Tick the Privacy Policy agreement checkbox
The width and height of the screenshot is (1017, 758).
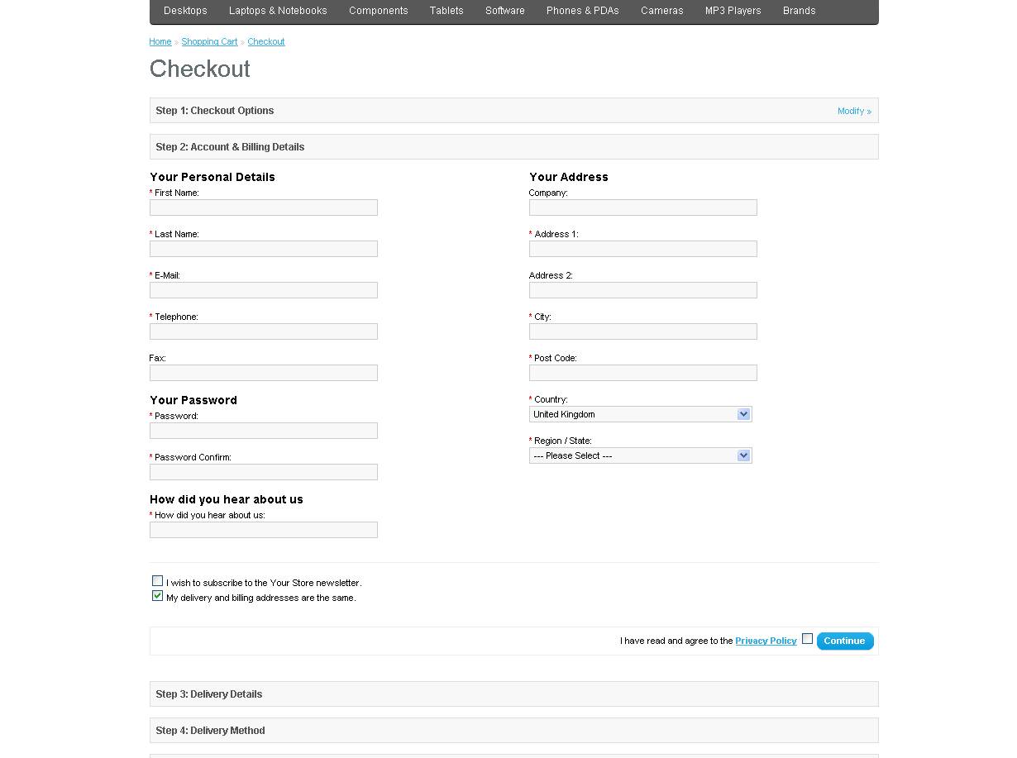pyautogui.click(x=807, y=638)
